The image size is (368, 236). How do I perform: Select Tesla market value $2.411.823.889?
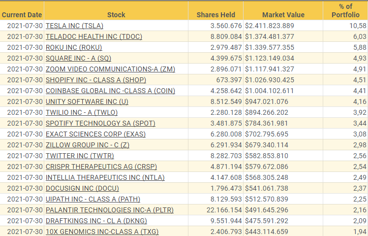270,26
